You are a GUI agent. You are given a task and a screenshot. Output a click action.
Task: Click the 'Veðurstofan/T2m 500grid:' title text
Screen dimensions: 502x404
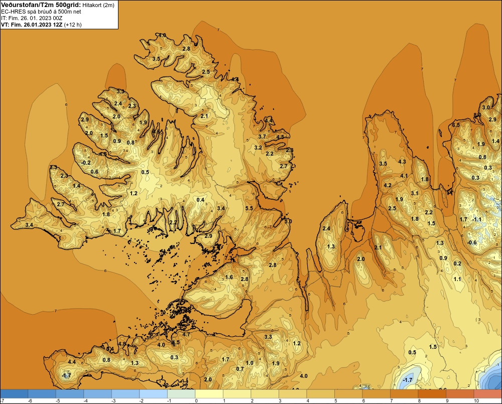41,5
